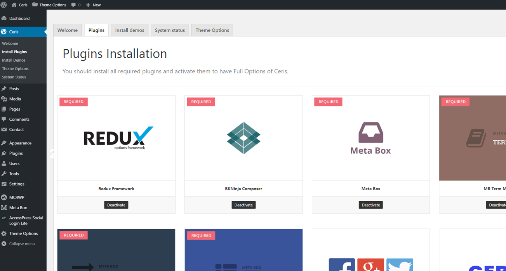This screenshot has height=271, width=506.
Task: Open the Install demos tab
Action: click(x=130, y=30)
